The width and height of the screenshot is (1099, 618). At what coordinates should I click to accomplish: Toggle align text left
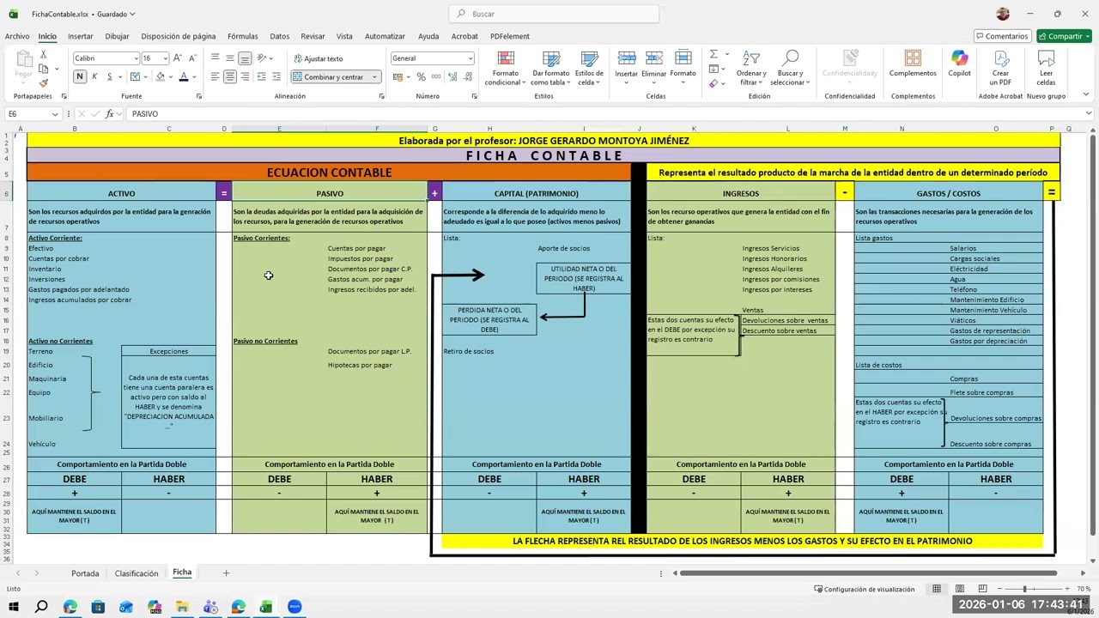pos(215,76)
